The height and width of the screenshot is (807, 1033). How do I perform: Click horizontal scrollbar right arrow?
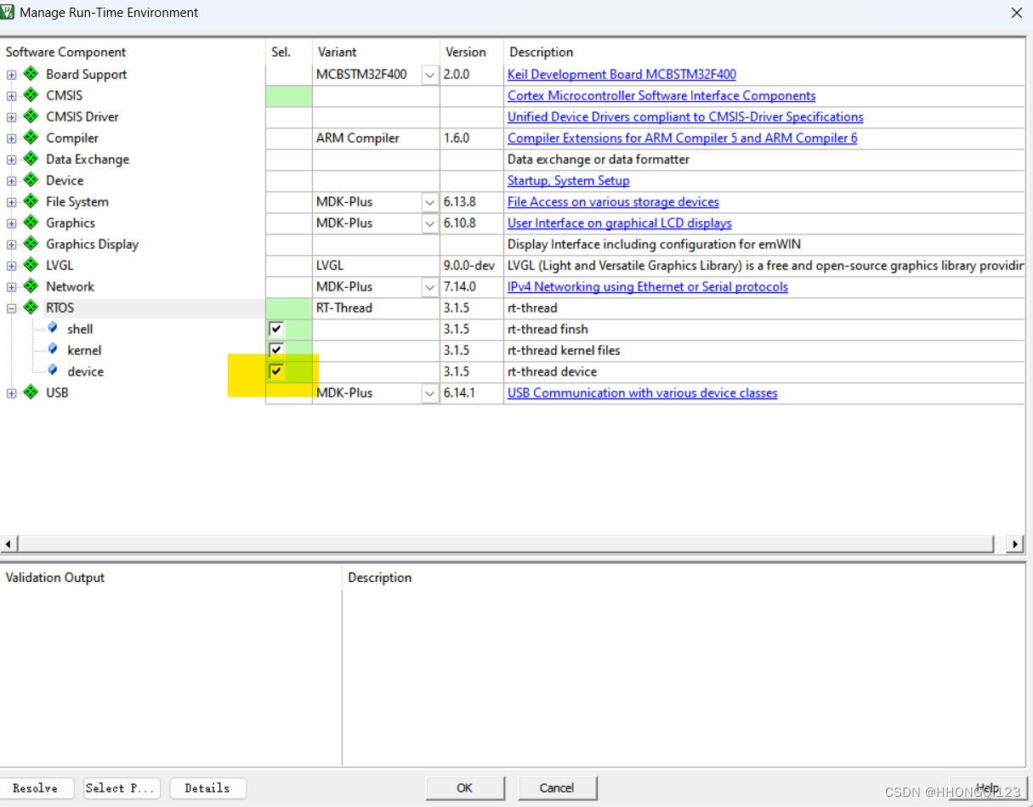click(1015, 544)
